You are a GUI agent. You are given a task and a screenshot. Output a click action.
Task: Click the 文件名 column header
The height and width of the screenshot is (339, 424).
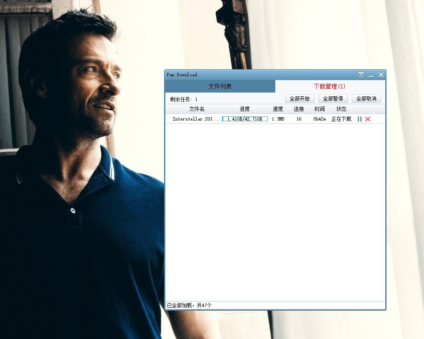(x=197, y=109)
